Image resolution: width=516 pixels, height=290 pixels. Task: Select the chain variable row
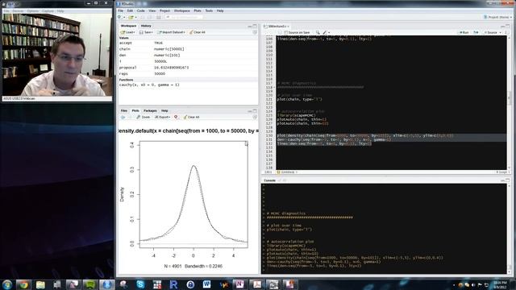coord(188,49)
